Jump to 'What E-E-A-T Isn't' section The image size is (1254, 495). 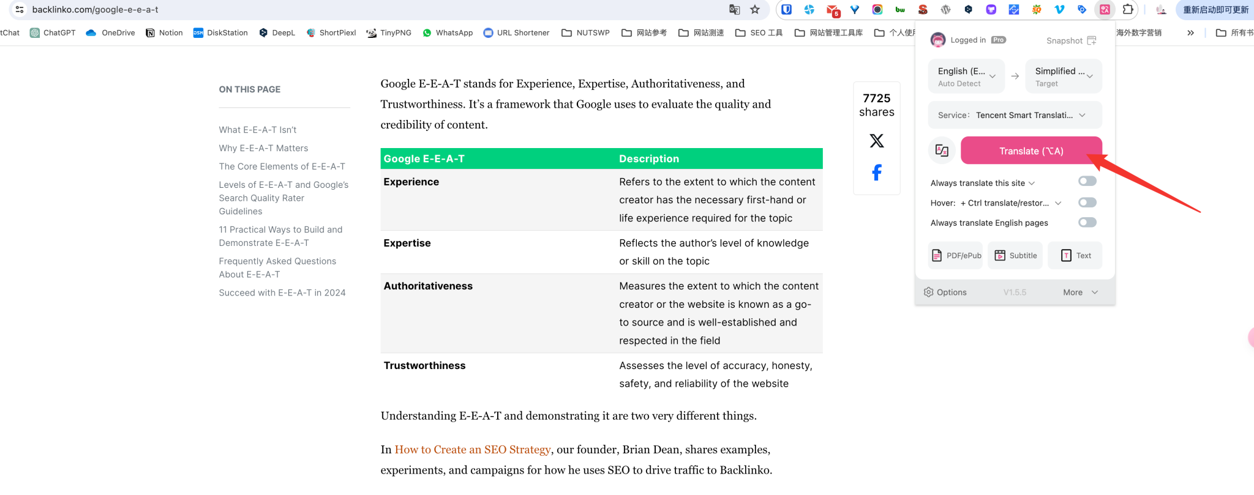258,130
